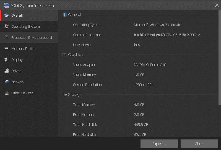The width and height of the screenshot is (221, 150).
Task: Click the 'Free Hard disk' label
Action: pos(85,135)
